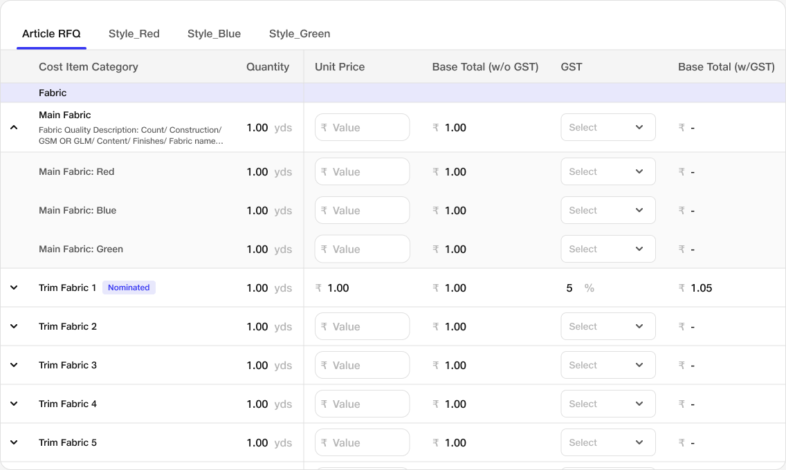
Task: Expand the Trim Fabric 3 row
Action: click(14, 365)
